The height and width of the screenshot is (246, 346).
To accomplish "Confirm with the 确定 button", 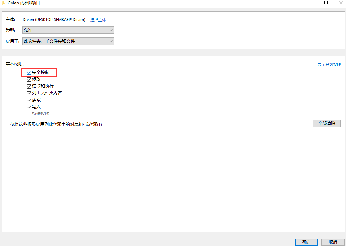I will click(x=307, y=242).
